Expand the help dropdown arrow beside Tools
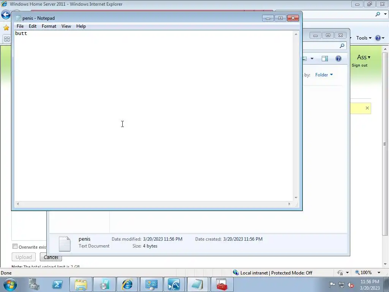This screenshot has width=389, height=292. click(383, 38)
